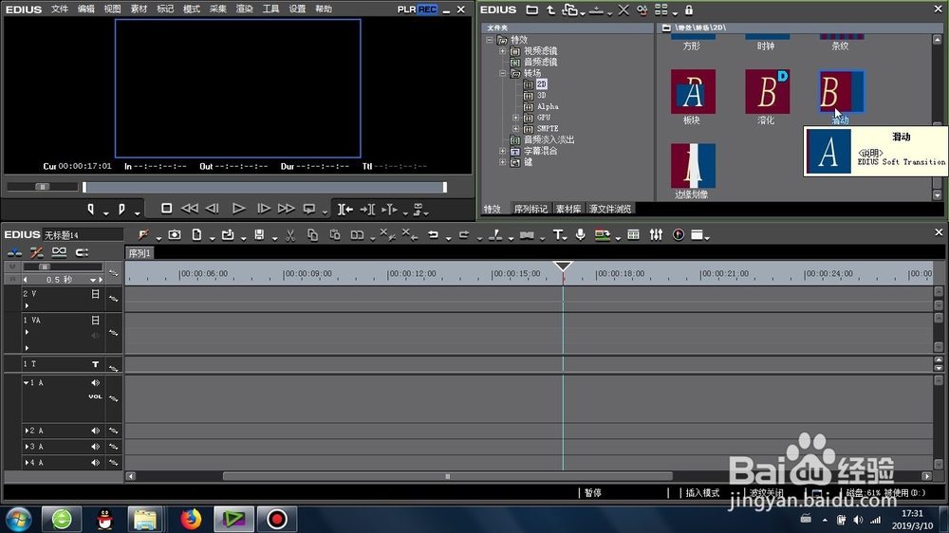Open the 编辑 menu
The width and height of the screenshot is (949, 533).
click(x=86, y=9)
